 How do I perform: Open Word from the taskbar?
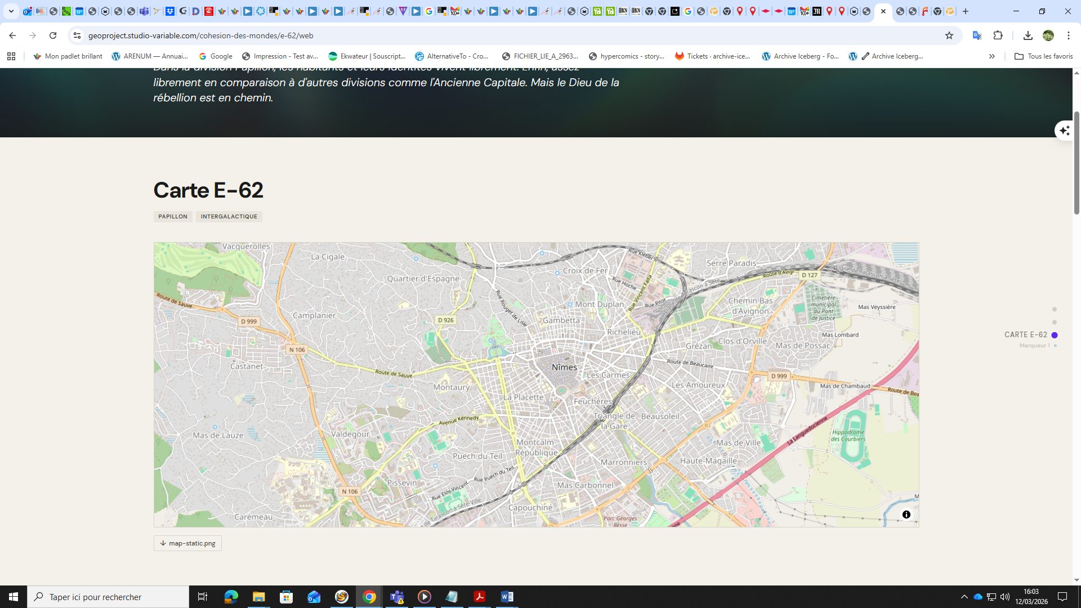pyautogui.click(x=507, y=597)
